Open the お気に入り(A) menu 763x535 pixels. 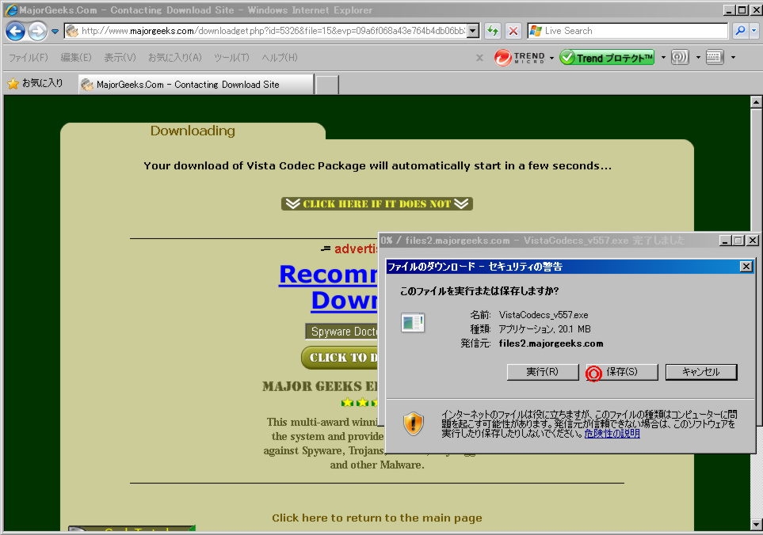tap(174, 57)
